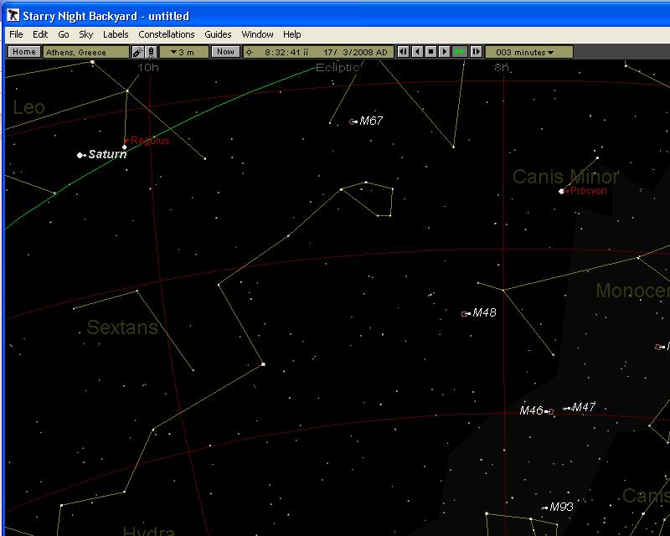Open the Guides menu
Viewport: 670px width, 536px height.
(218, 34)
